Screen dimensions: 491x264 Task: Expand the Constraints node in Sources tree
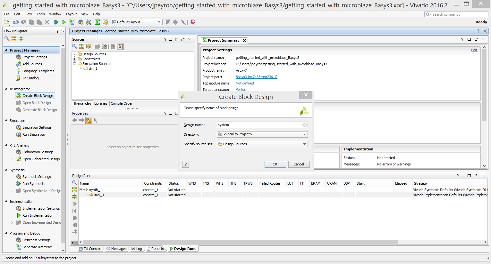click(x=75, y=59)
